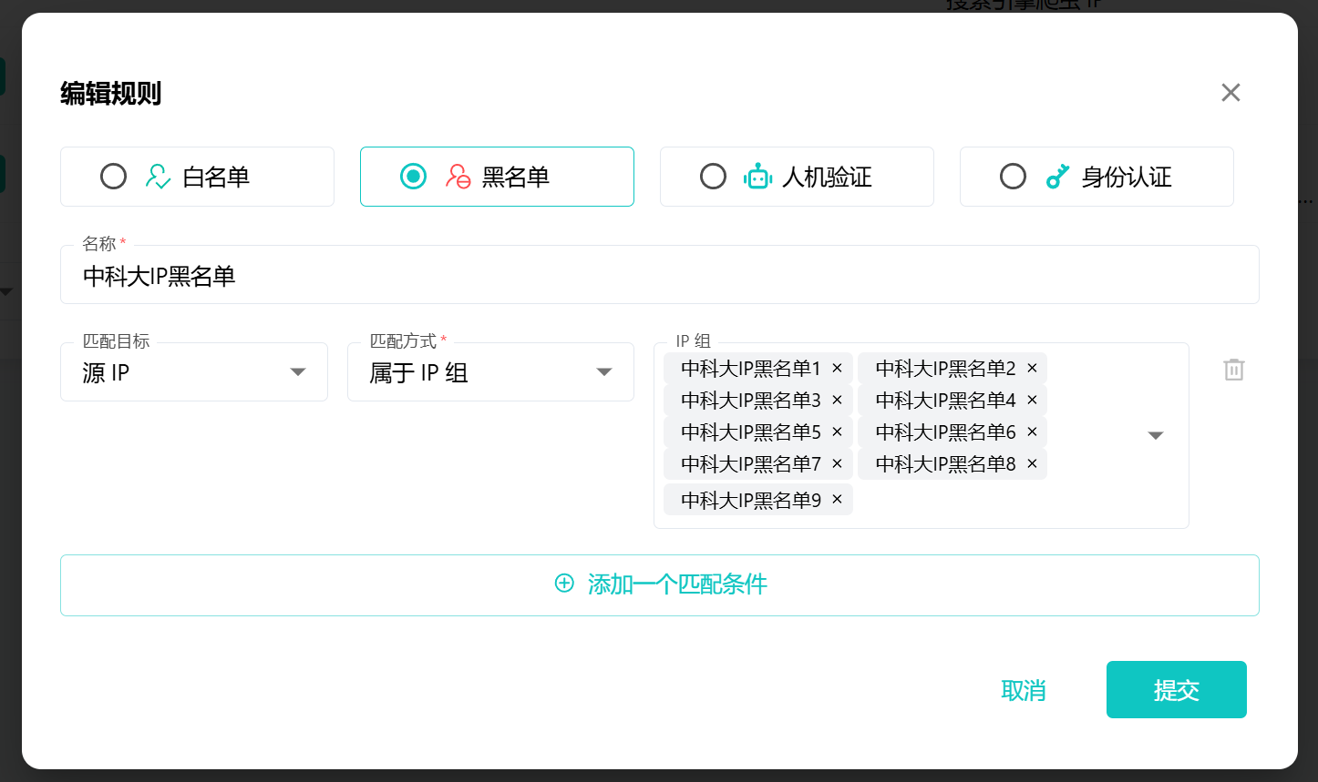1318x782 pixels.
Task: Click the robot icon for 人机验证
Action: [757, 176]
